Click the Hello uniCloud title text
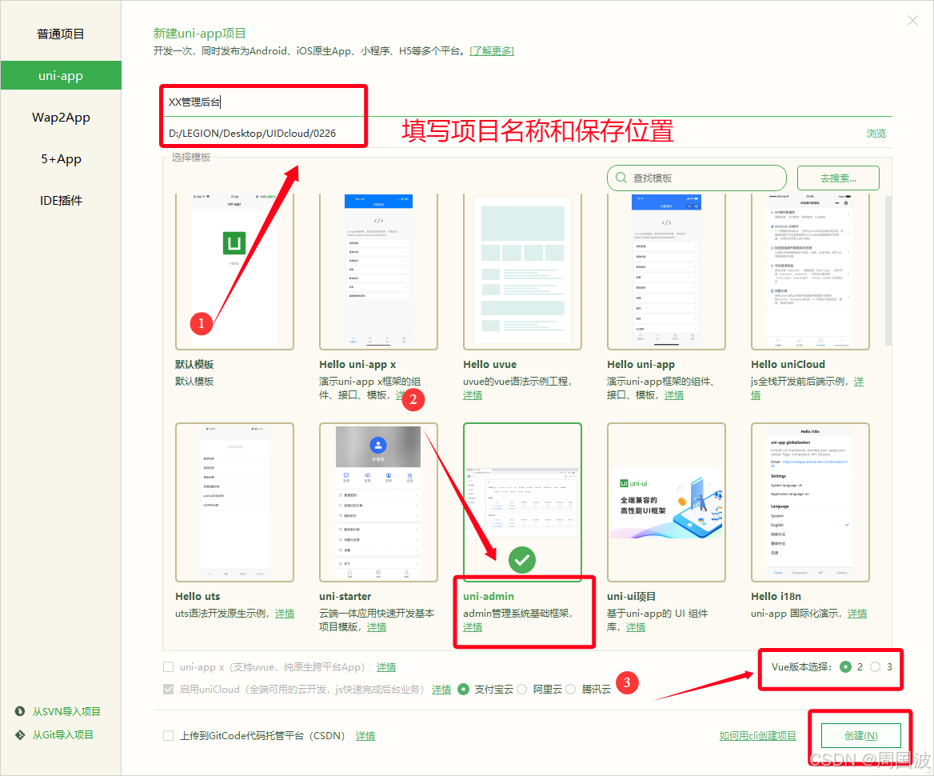Screen dimensions: 934x776 (788, 364)
